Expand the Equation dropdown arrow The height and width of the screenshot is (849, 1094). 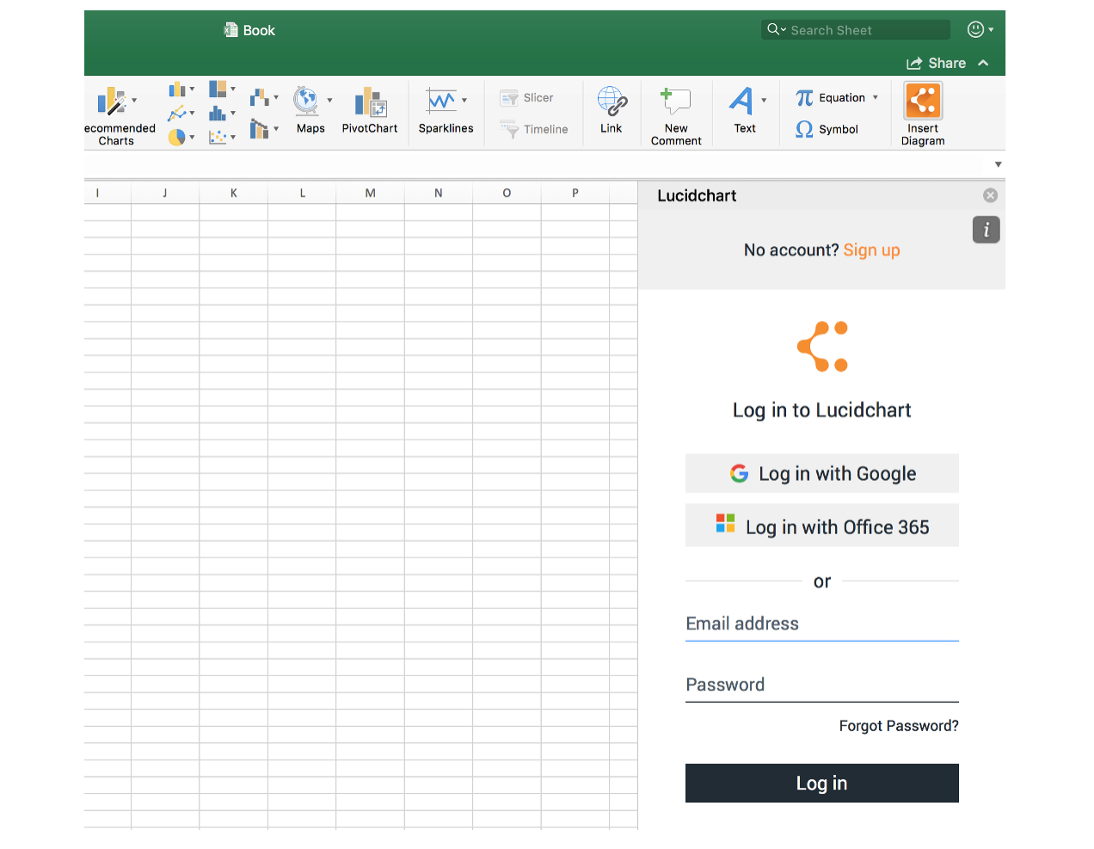coord(876,97)
